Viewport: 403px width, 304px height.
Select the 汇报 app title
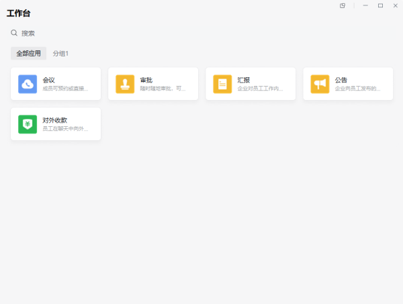click(x=244, y=80)
